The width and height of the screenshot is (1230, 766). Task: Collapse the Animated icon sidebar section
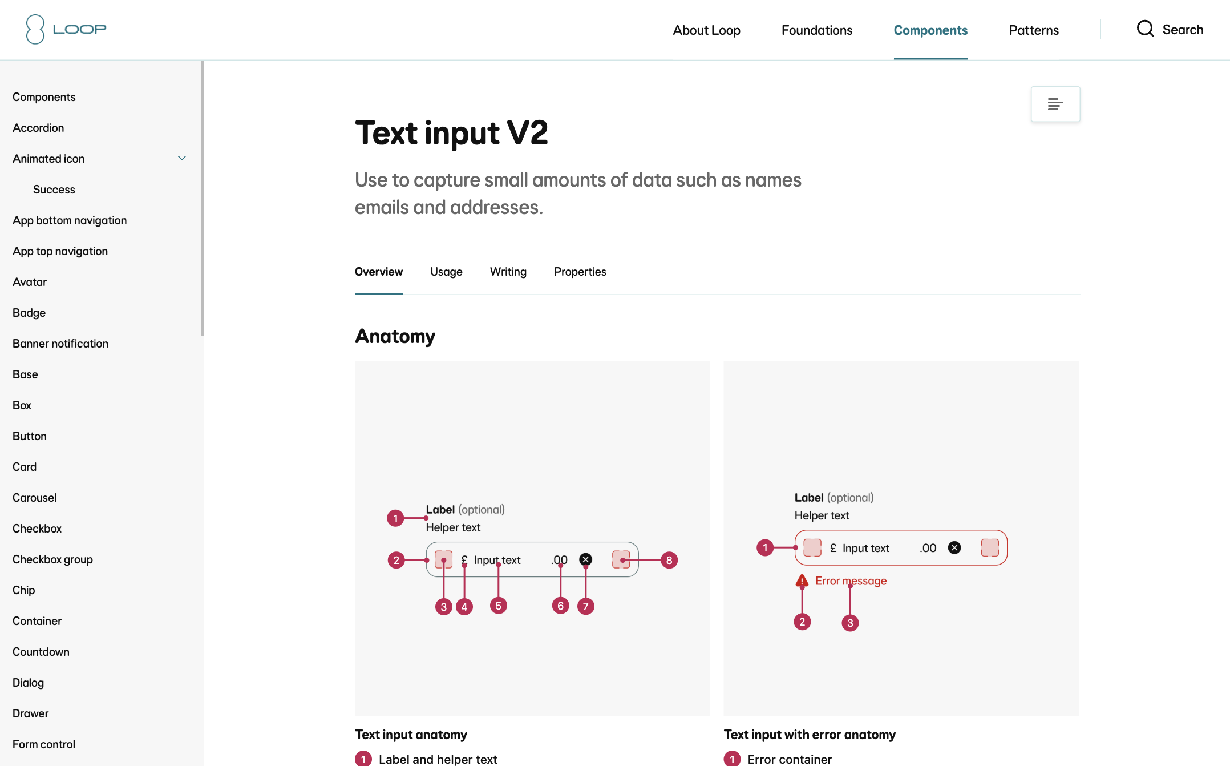click(x=182, y=159)
